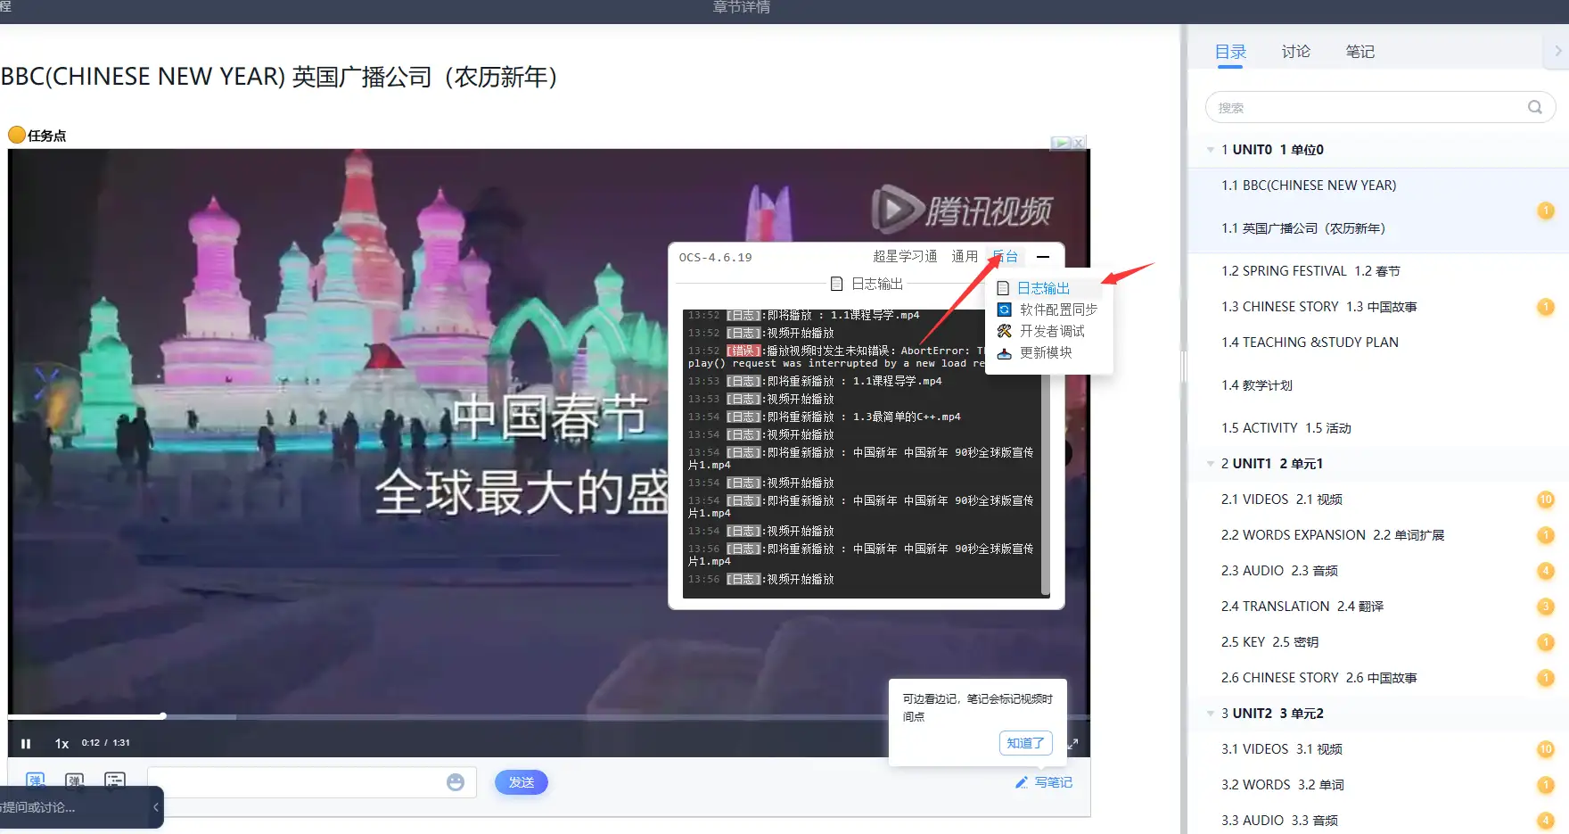The image size is (1569, 834).
Task: Click the 知道了 button in the tooltip
Action: click(1025, 743)
